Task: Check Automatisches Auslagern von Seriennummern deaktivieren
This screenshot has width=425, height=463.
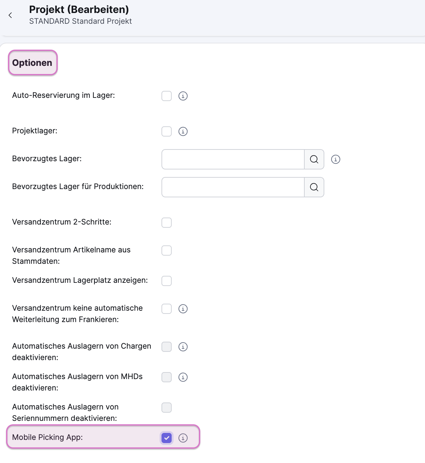Action: (166, 408)
